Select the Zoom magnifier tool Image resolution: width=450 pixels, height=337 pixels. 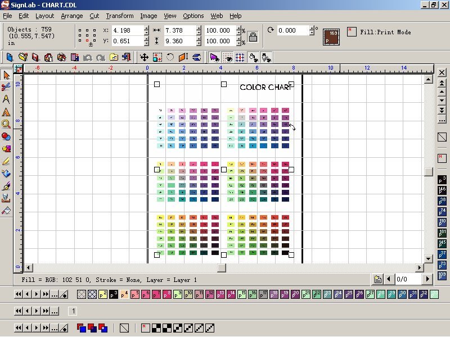(6, 124)
